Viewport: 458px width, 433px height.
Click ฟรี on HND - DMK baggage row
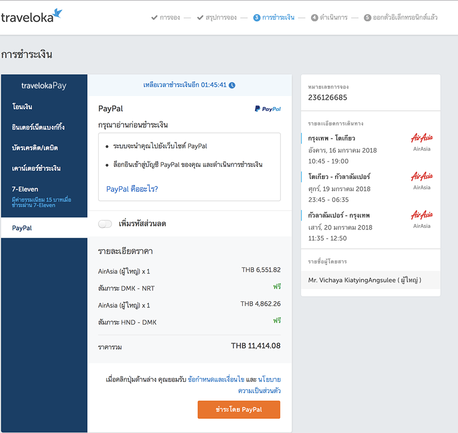[x=277, y=321]
